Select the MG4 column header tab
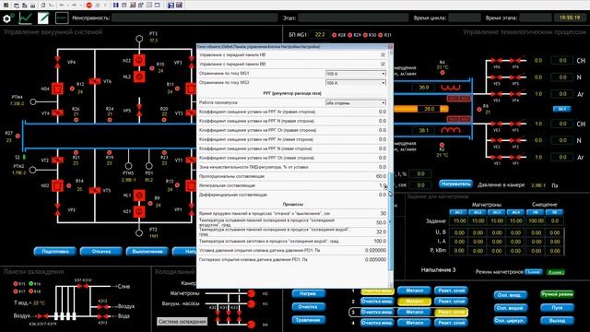This screenshot has width=590, height=332. coord(515,212)
